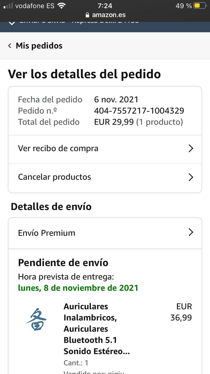This screenshot has width=210, height=374.
Task: Tap the 7:24 clock in status bar
Action: 105,6
